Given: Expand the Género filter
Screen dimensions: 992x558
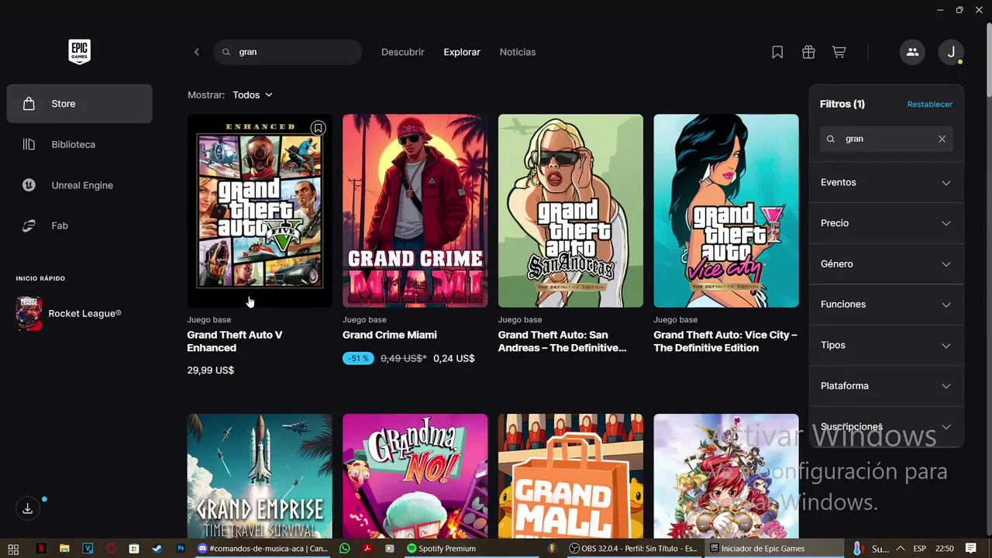Looking at the screenshot, I should pos(886,263).
